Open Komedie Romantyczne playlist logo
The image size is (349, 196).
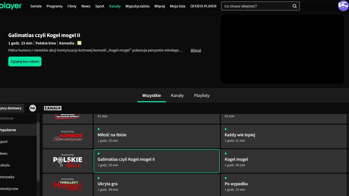tap(68, 136)
